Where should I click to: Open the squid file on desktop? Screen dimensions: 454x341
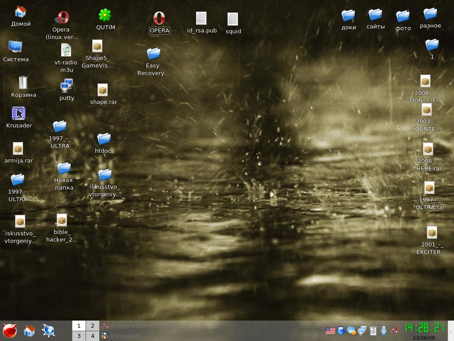tap(233, 20)
